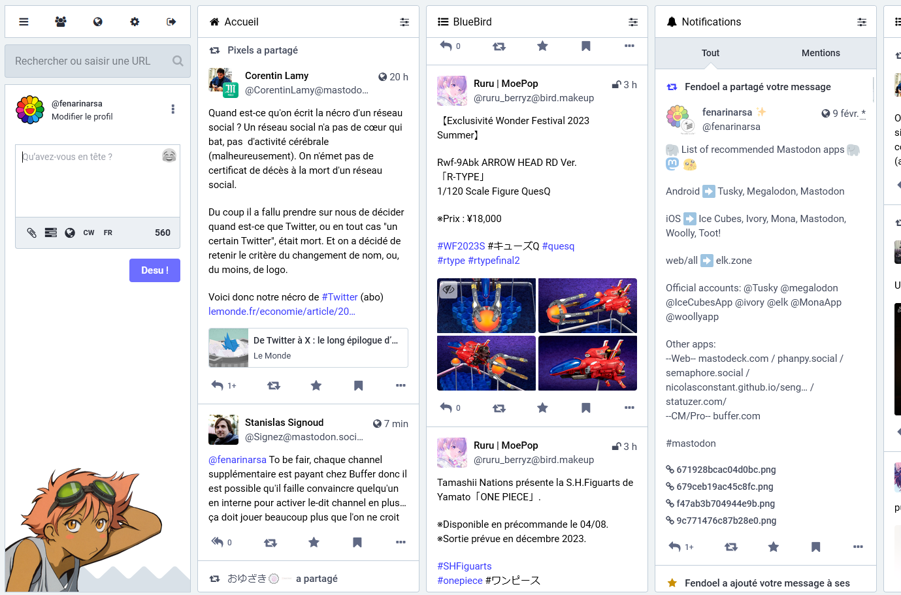Open more options on Corentin Lamy's post
The image size is (901, 595).
[x=401, y=385]
